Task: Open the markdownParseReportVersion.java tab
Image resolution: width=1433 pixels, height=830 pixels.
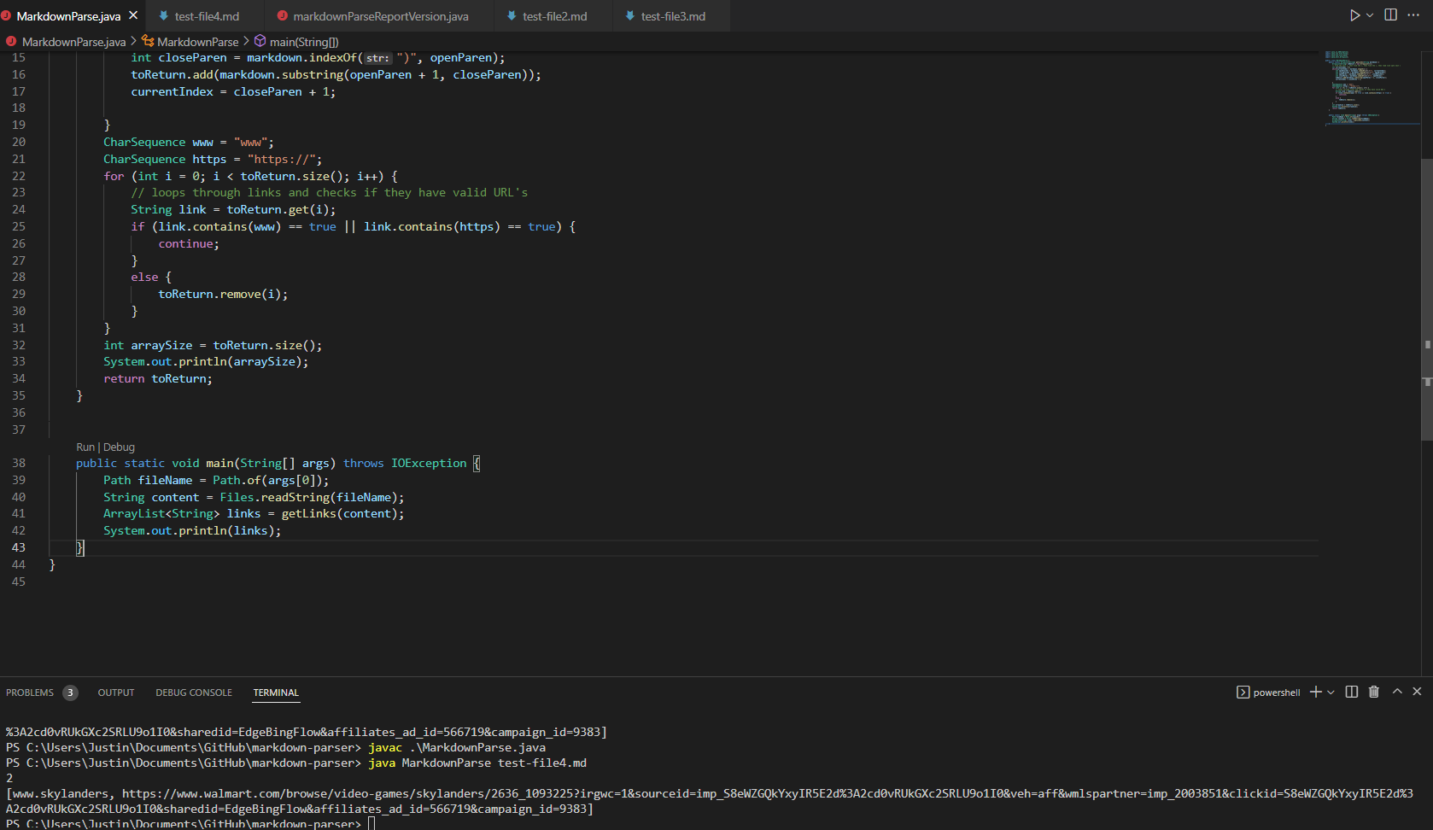Action: pyautogui.click(x=380, y=16)
